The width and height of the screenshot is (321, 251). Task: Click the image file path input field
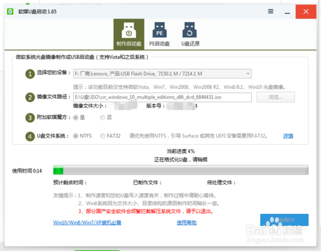pyautogui.click(x=162, y=97)
